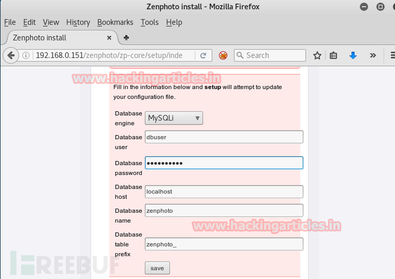Open the downloads arrow
The height and width of the screenshot is (279, 395).
[x=353, y=55]
